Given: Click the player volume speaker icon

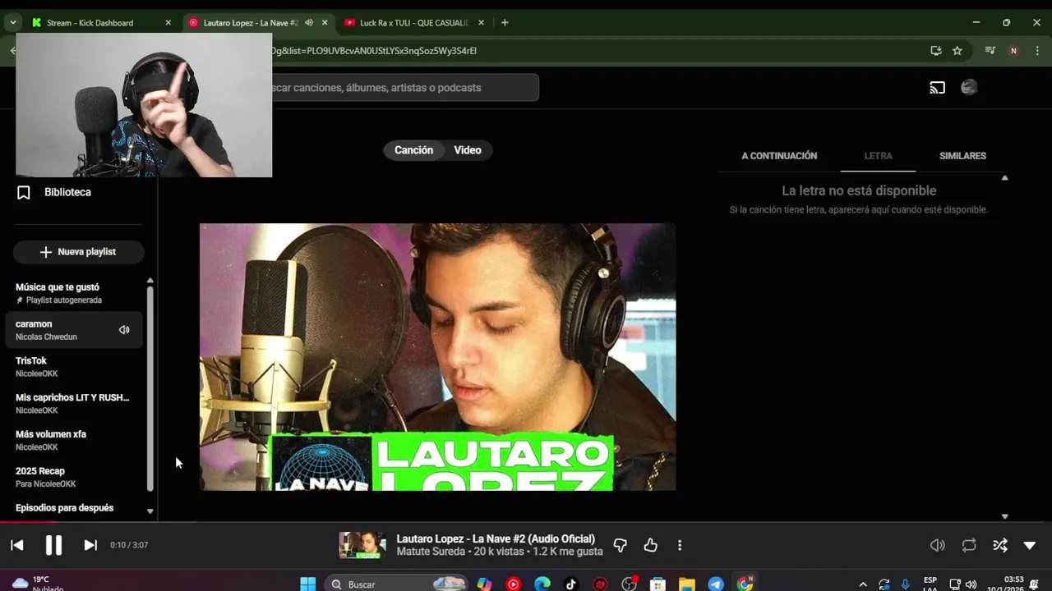Looking at the screenshot, I should click(x=937, y=545).
